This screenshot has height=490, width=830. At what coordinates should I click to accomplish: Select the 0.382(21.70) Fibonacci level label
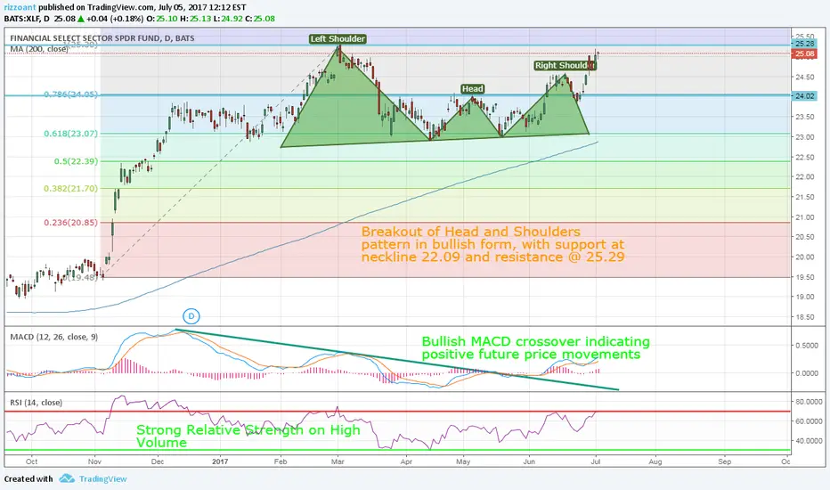pos(71,188)
